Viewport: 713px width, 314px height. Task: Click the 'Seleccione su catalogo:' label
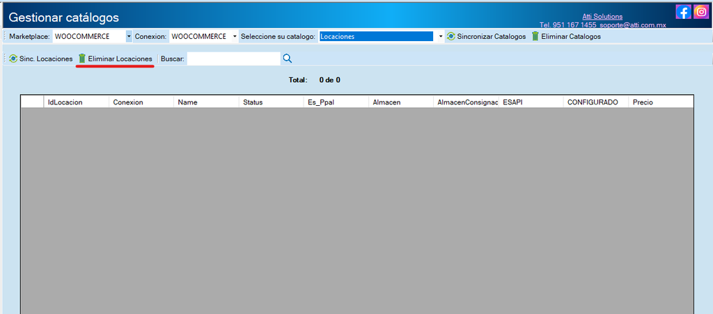278,36
